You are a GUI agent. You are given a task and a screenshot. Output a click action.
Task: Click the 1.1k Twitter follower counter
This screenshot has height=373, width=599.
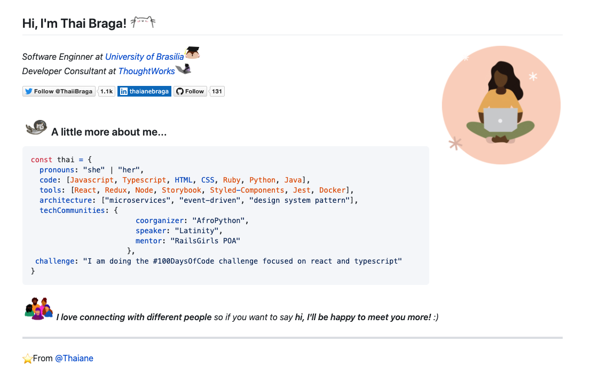pyautogui.click(x=106, y=91)
